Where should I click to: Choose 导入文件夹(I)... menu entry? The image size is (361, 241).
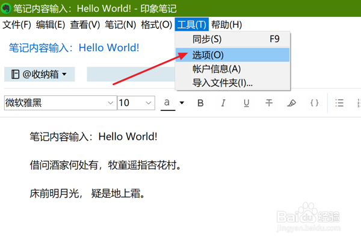(232, 83)
